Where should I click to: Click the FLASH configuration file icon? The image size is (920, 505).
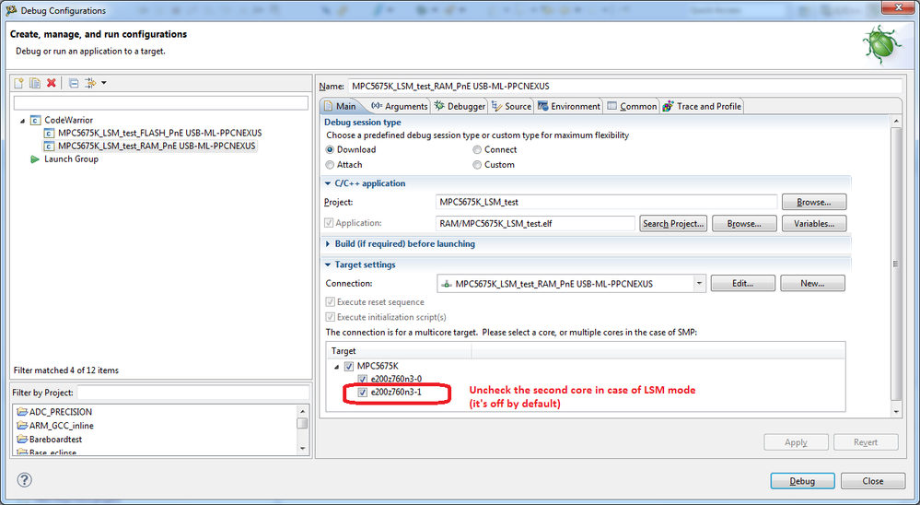pos(50,134)
